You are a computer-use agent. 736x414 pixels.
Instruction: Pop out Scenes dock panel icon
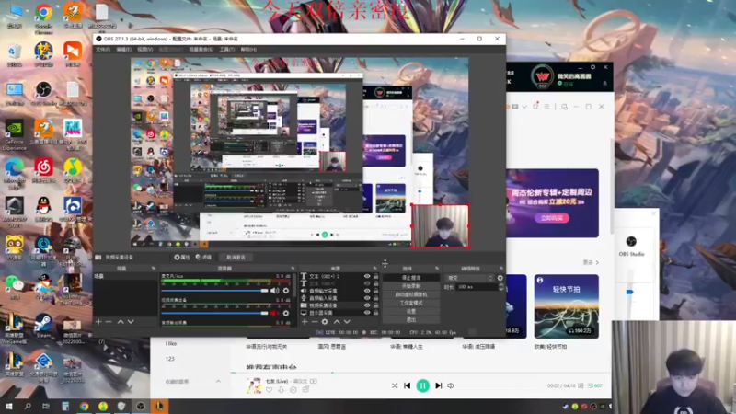(x=153, y=269)
